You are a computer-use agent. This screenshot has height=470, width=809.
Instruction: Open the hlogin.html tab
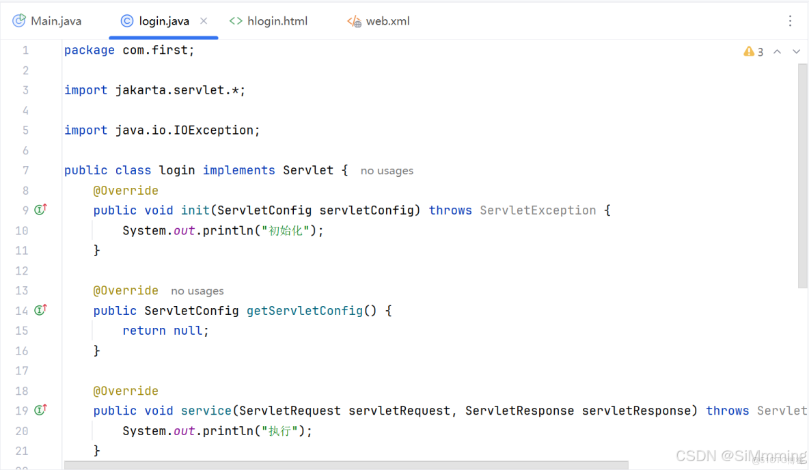[x=277, y=20]
